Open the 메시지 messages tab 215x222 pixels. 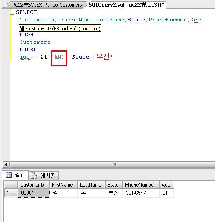(43, 176)
